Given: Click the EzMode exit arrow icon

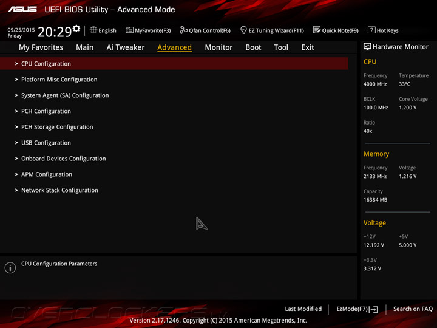Looking at the screenshot, I should (373, 309).
